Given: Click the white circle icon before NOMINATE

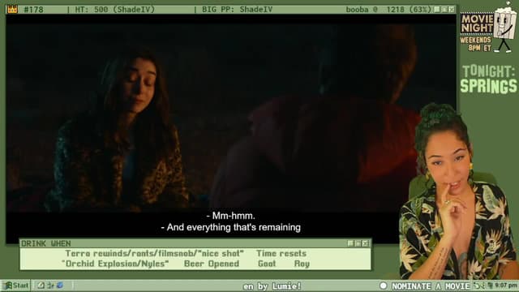Looking at the screenshot, I should coord(384,286).
